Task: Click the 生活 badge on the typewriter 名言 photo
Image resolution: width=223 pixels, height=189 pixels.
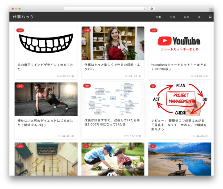Action: 20,146
